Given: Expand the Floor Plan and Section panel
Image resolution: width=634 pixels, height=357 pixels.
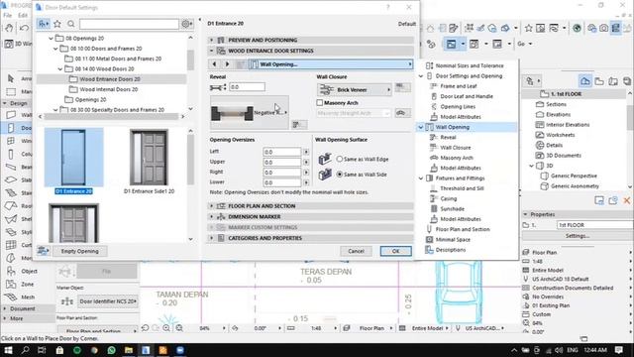Looking at the screenshot, I should (x=310, y=206).
